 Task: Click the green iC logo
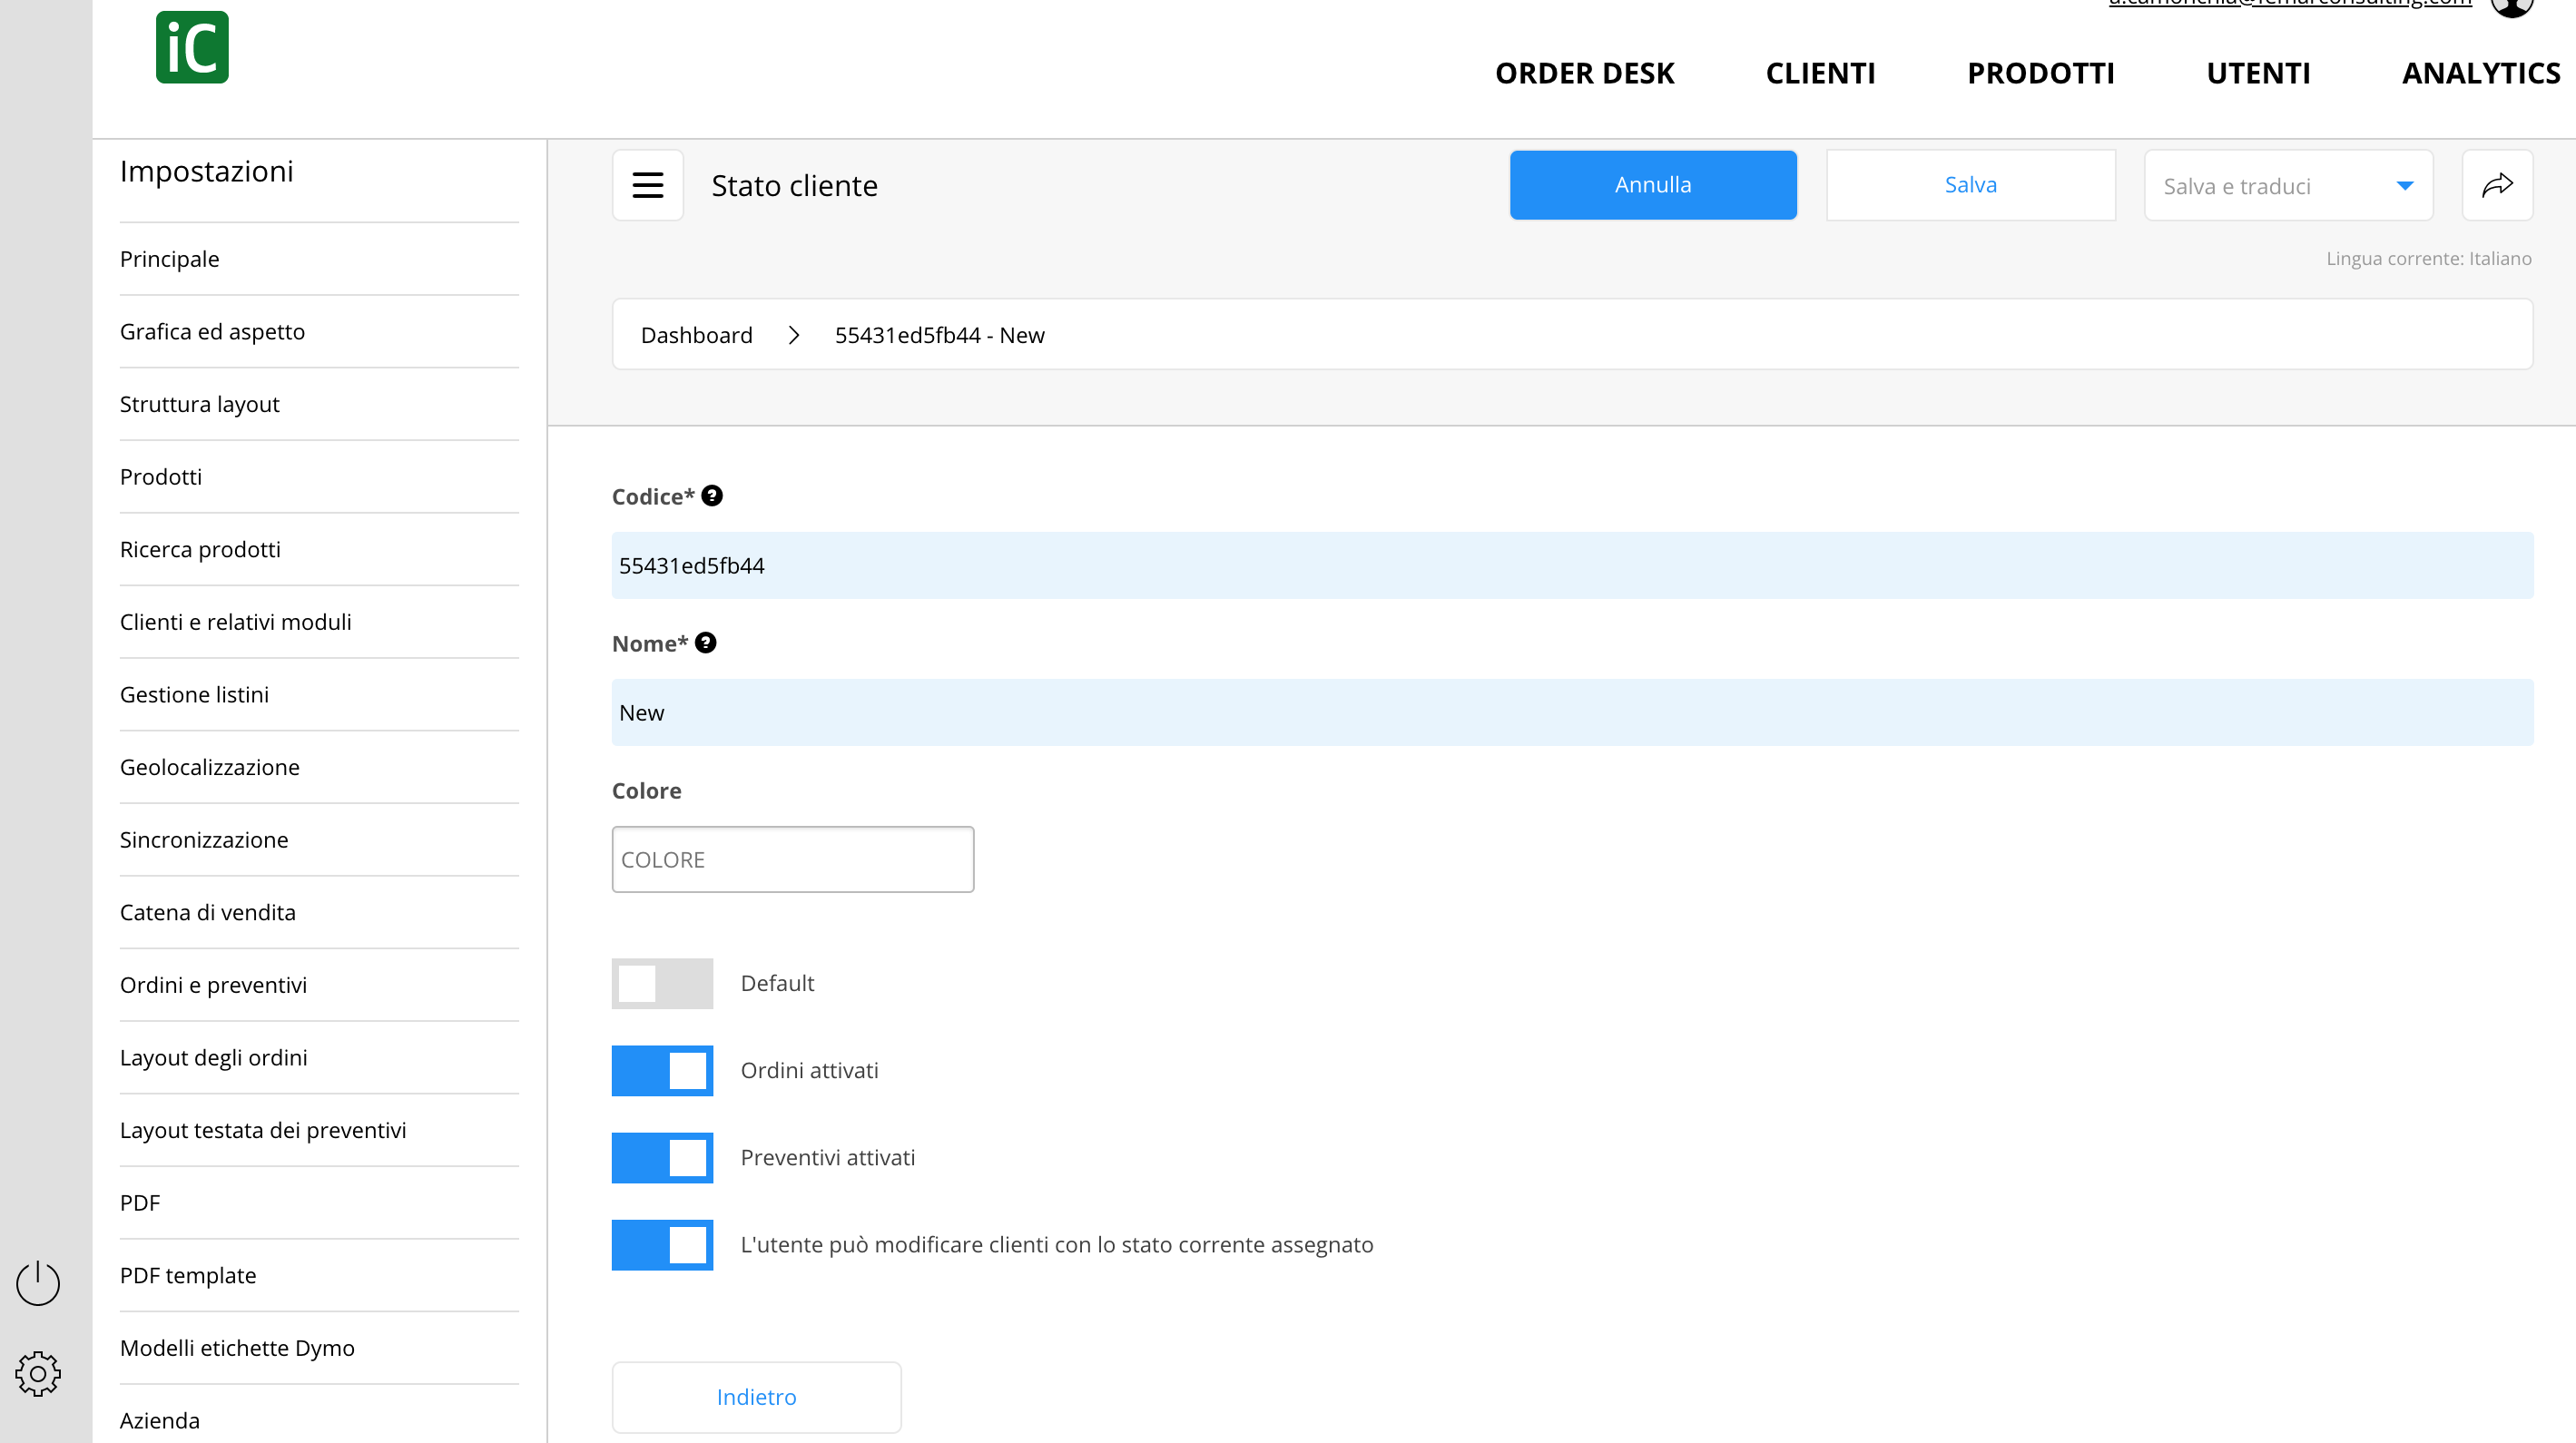tap(192, 47)
